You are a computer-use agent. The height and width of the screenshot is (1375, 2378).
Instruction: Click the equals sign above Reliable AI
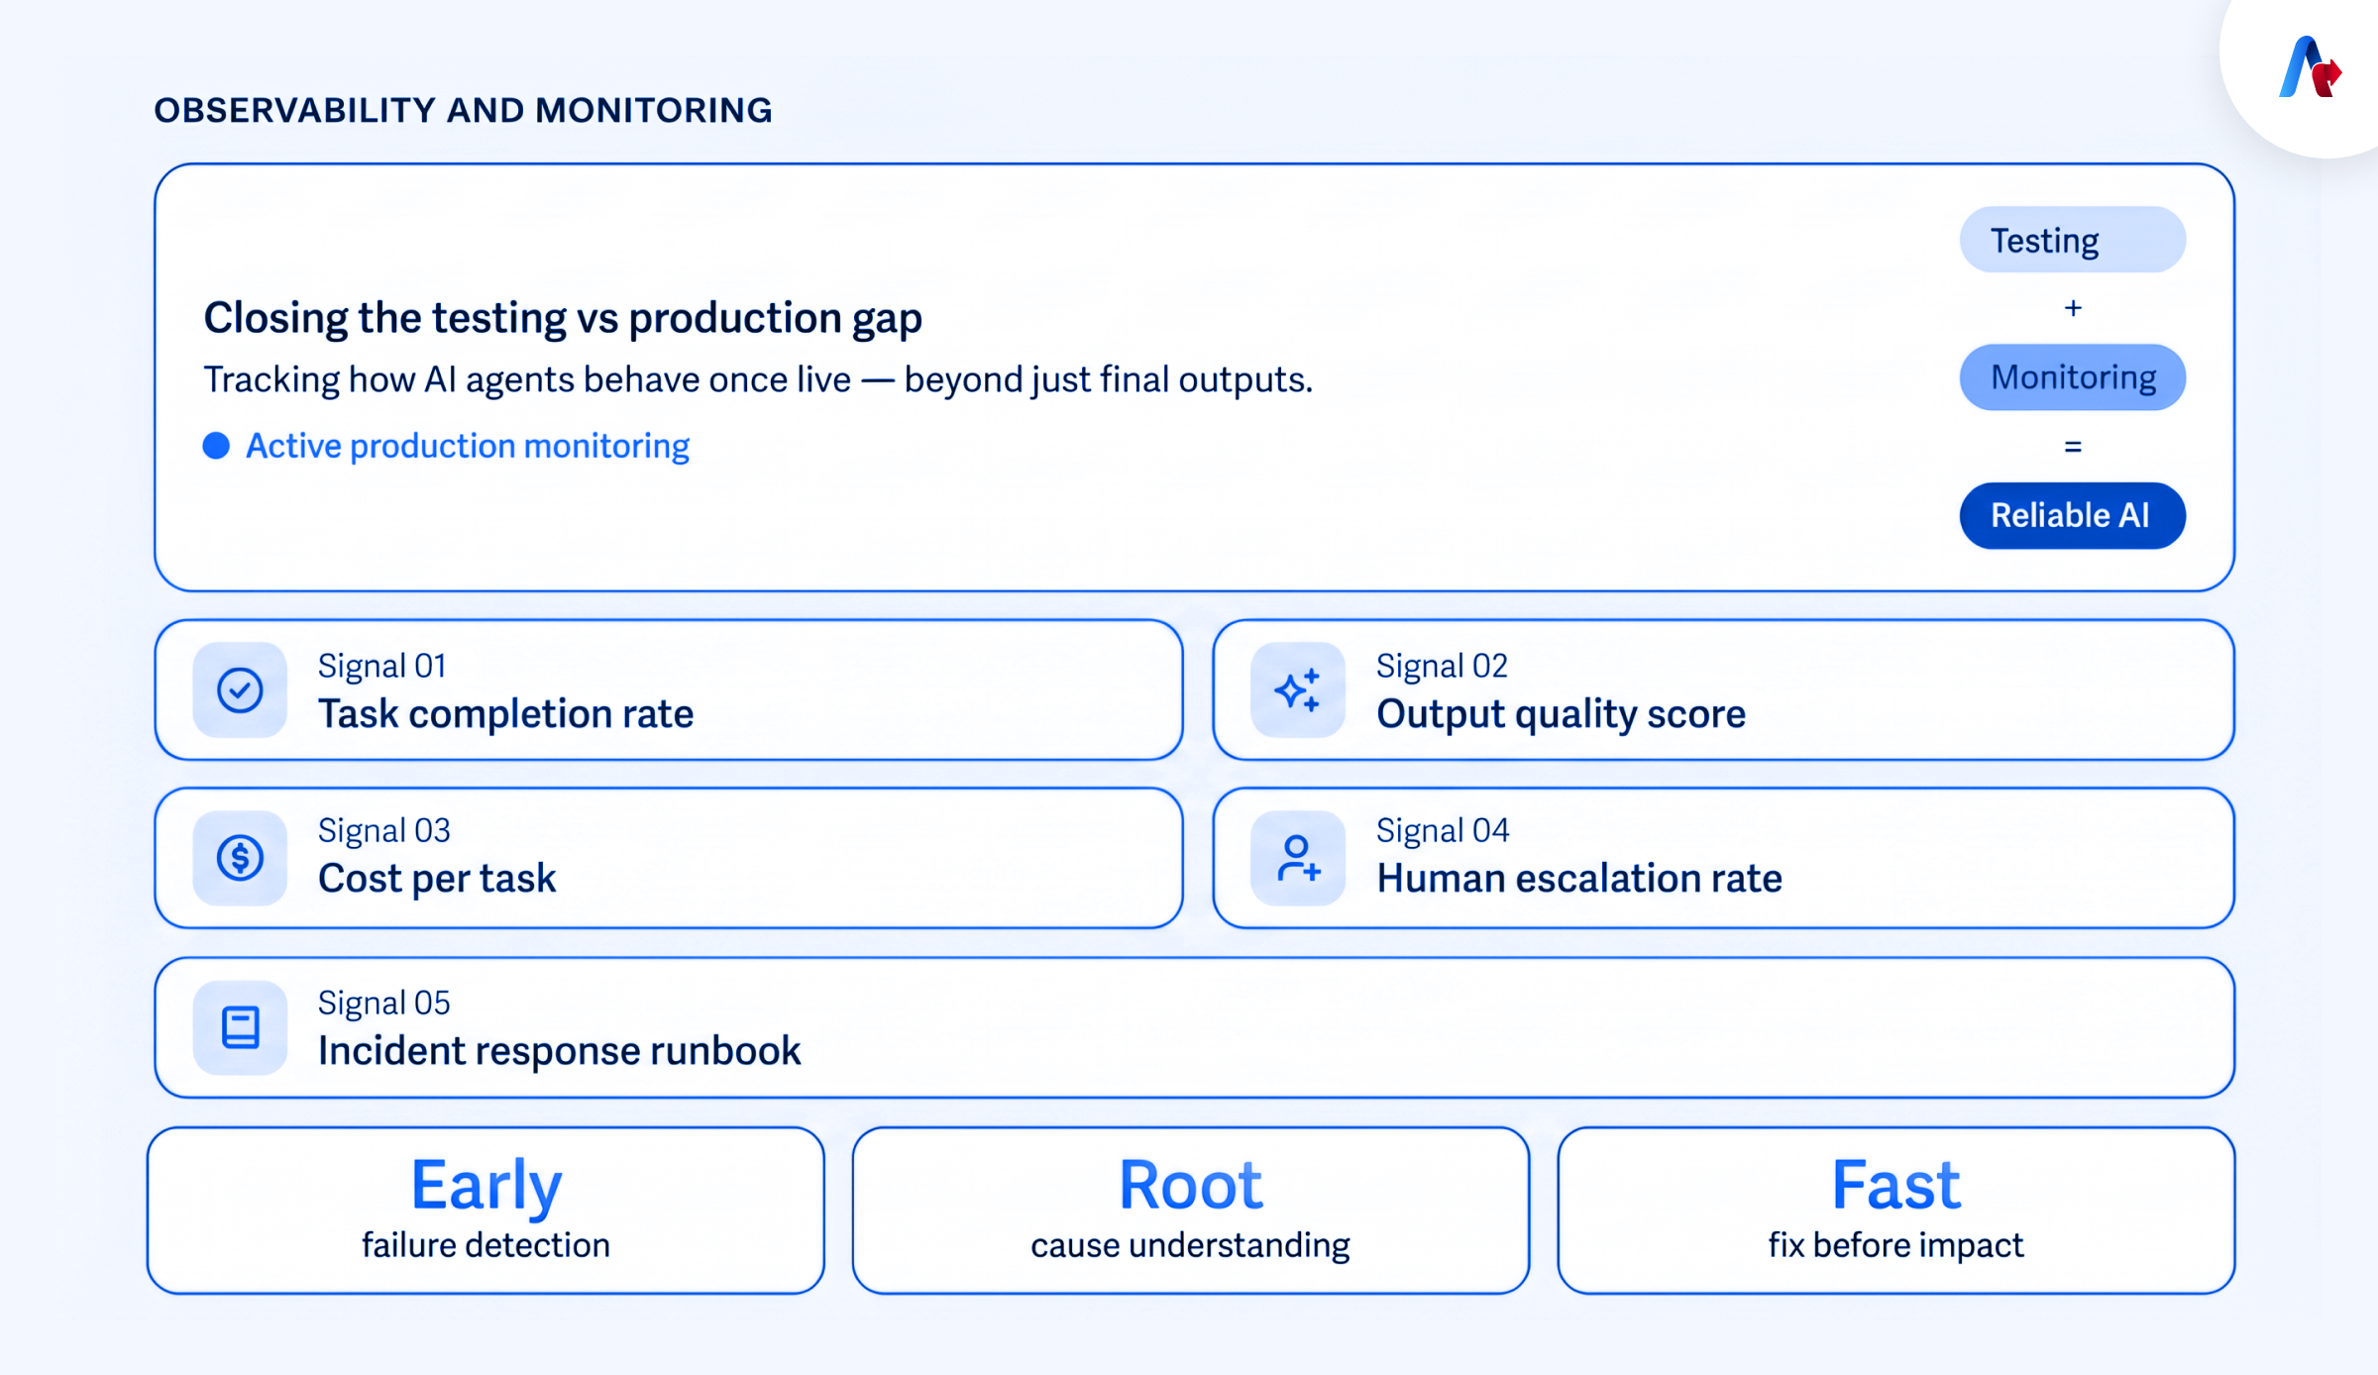[x=2072, y=447]
